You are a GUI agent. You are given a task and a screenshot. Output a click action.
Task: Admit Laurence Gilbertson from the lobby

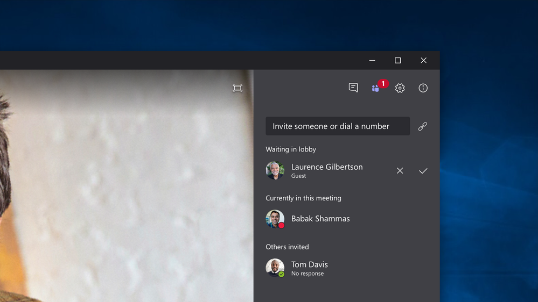(x=423, y=170)
